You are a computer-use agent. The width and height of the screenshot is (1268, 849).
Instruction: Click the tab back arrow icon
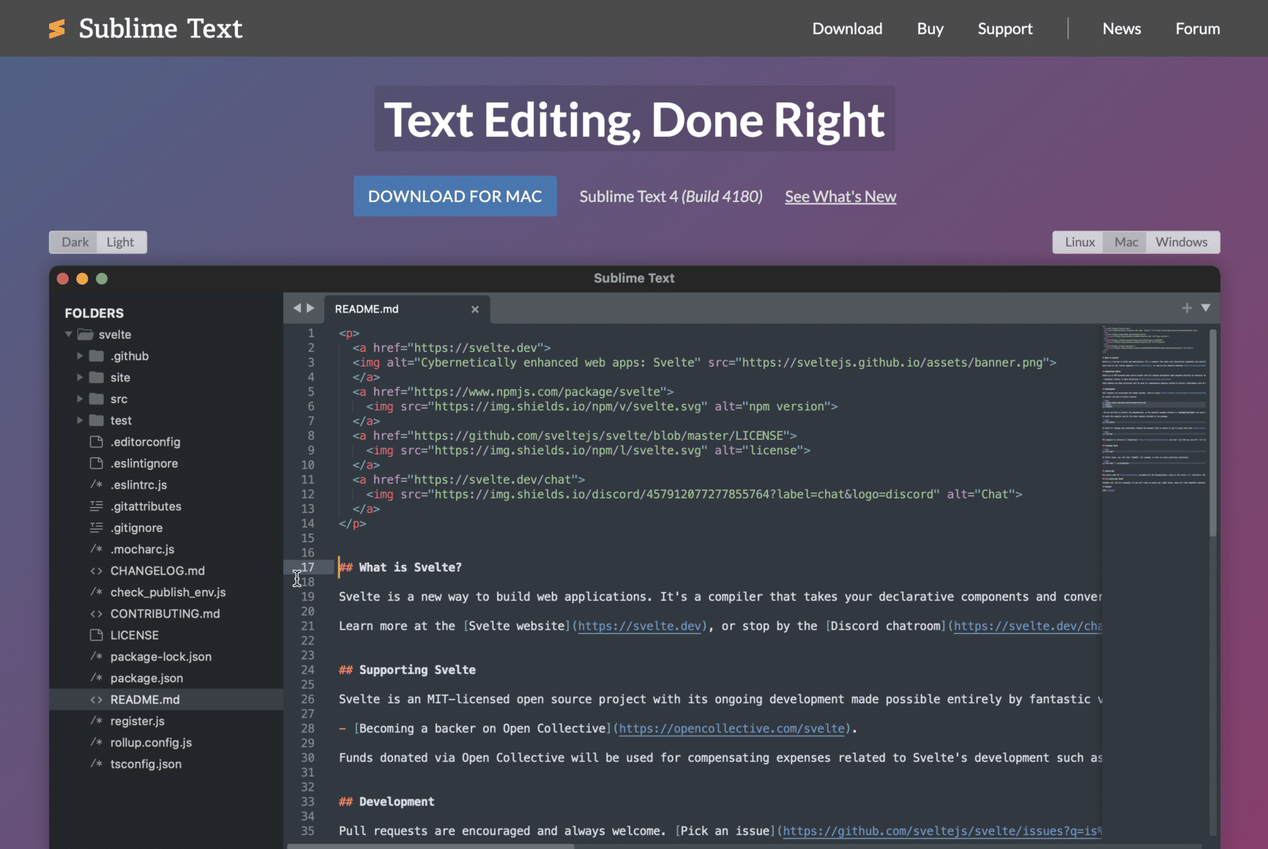pos(297,308)
